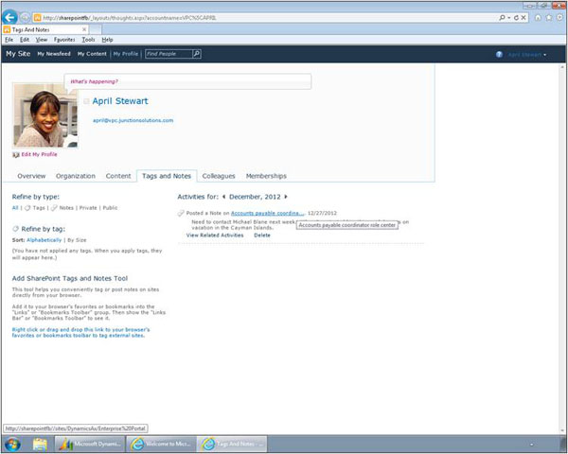The image size is (568, 454).
Task: Switch to the Overview tab
Action: point(31,176)
